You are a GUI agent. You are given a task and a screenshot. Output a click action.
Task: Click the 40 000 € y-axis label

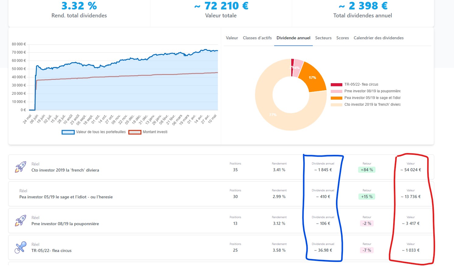pyautogui.click(x=19, y=77)
